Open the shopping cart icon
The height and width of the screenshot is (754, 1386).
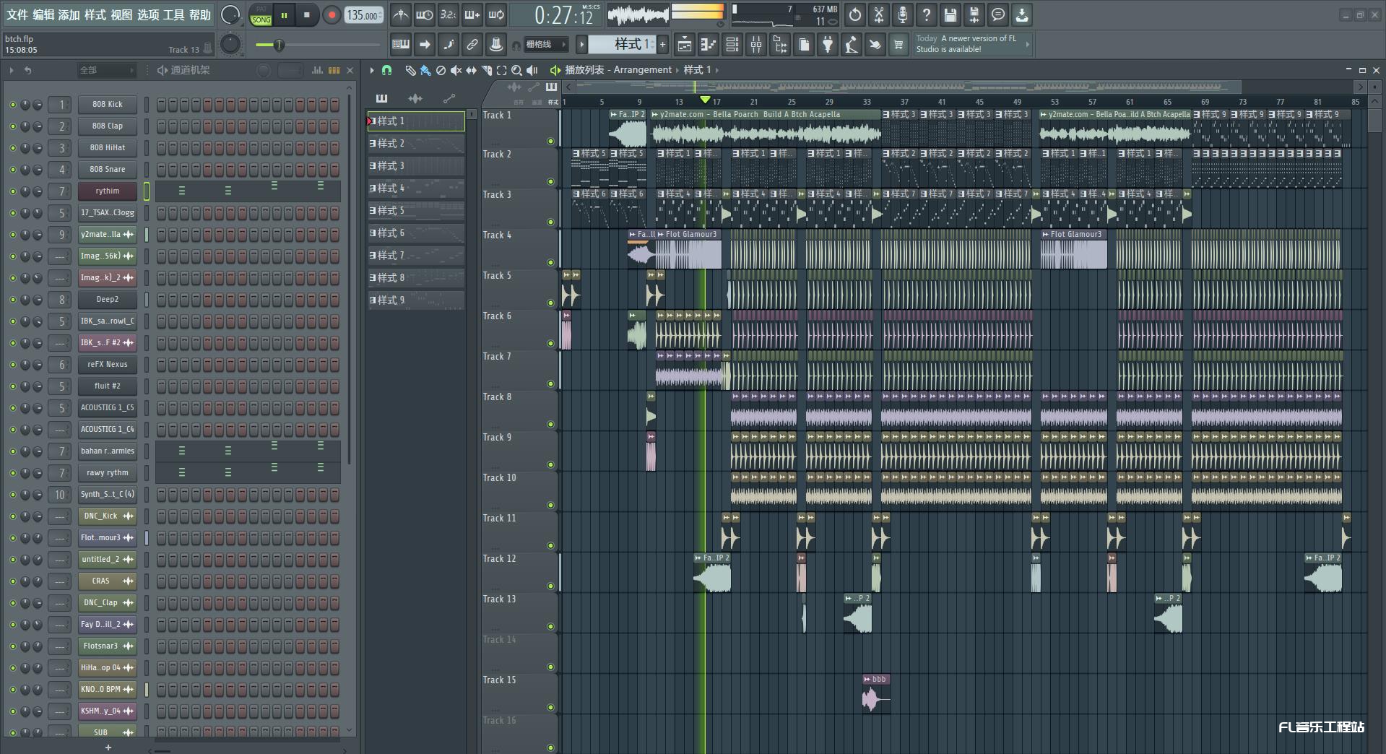pos(898,45)
